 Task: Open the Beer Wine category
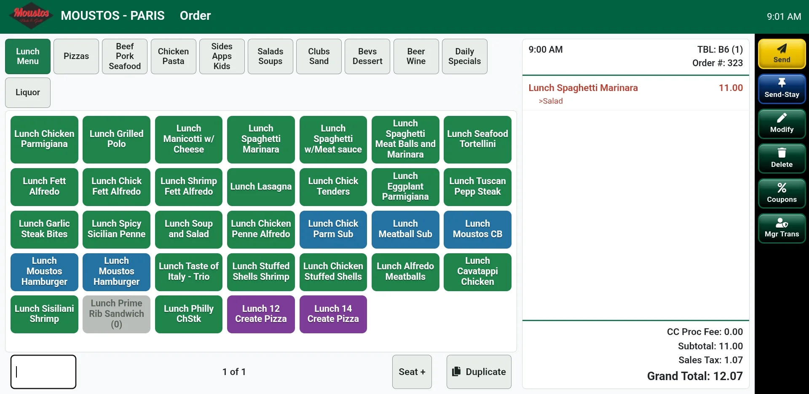pos(416,56)
